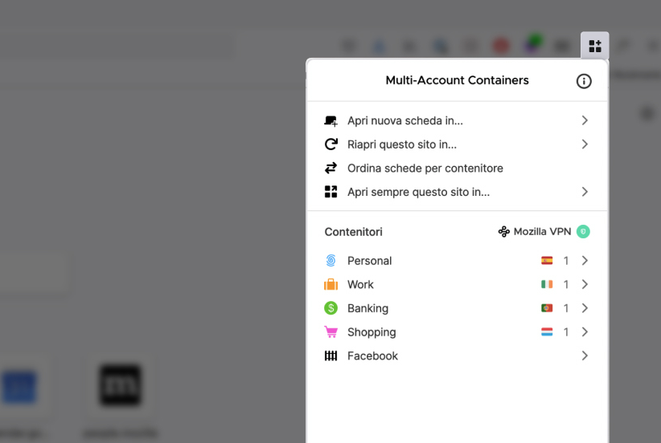
Task: Expand Riapri questo sito in chevron
Action: point(585,144)
